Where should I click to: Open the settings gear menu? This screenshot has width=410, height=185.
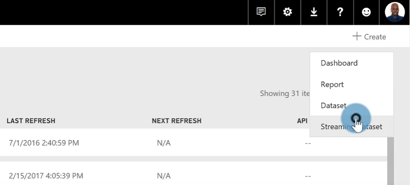(288, 12)
